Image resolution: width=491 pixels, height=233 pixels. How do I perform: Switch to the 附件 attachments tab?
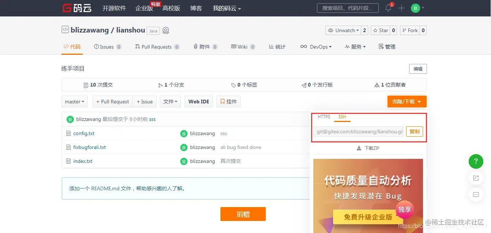click(x=205, y=47)
